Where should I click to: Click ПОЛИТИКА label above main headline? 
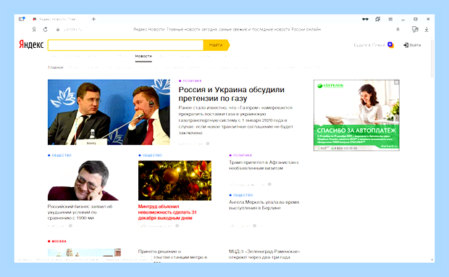(x=192, y=81)
